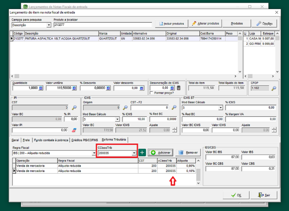Click the Alterar produtos button
289x211 pixels.
click(x=206, y=24)
